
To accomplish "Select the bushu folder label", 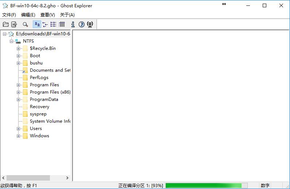I will click(36, 63).
